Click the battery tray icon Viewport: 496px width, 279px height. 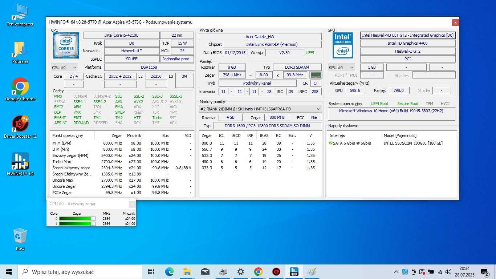(x=431, y=272)
